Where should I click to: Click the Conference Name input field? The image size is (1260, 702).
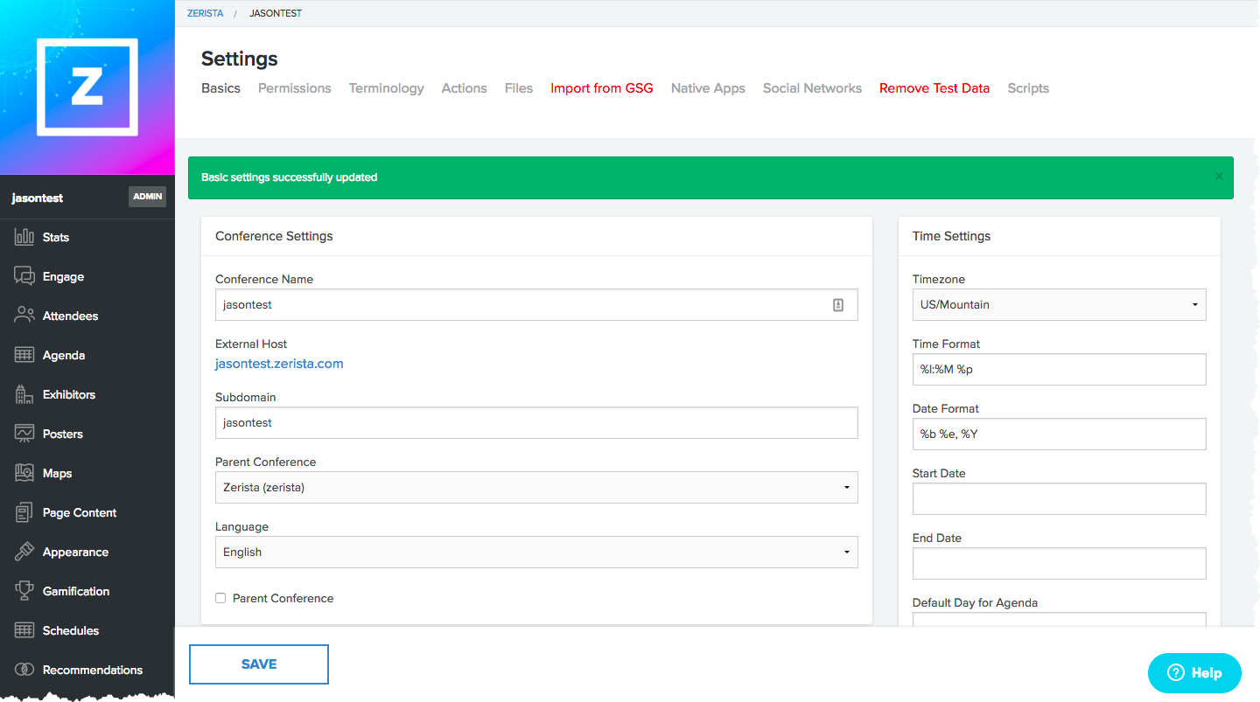536,304
